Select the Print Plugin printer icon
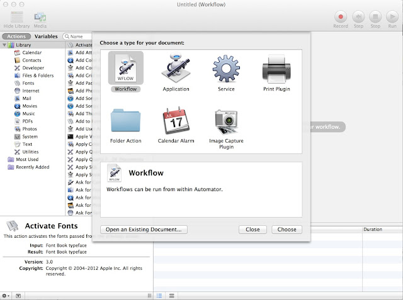Viewport: 403px width, 300px height. point(276,69)
